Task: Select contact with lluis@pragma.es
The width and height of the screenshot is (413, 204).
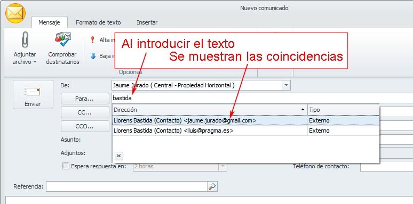Action: (210, 130)
